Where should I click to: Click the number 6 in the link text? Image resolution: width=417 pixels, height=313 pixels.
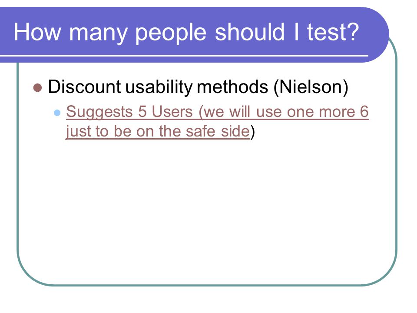tap(364, 112)
